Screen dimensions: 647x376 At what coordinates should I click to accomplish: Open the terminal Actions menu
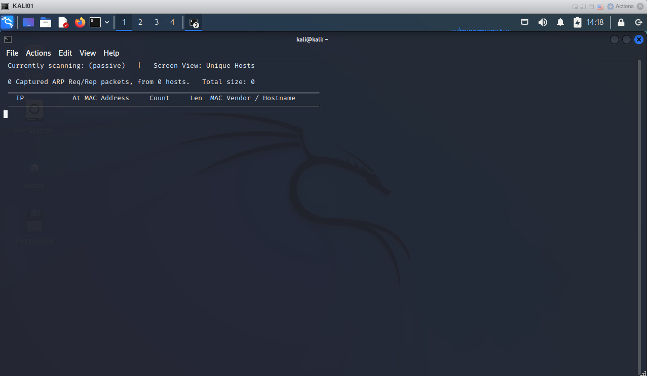pyautogui.click(x=39, y=53)
